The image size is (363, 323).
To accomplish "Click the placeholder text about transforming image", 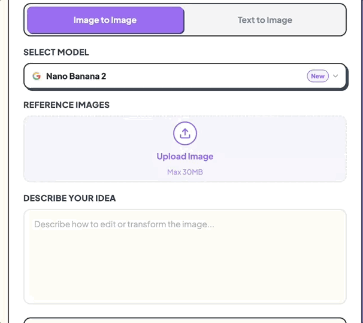I will coord(124,225).
